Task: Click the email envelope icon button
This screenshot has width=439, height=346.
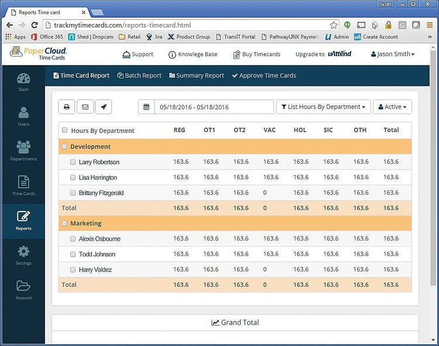Action: click(x=85, y=107)
